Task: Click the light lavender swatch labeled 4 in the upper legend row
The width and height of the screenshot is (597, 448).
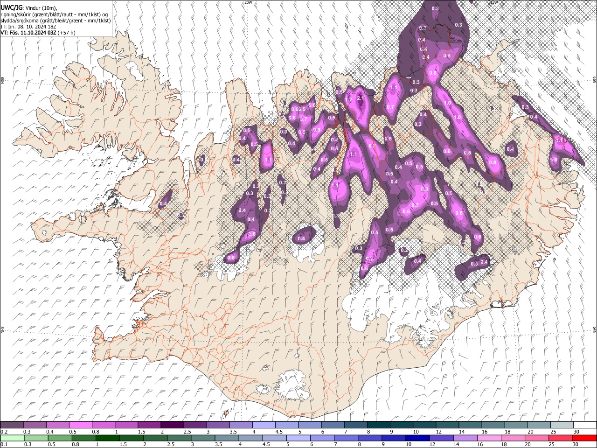Action: click(x=264, y=425)
